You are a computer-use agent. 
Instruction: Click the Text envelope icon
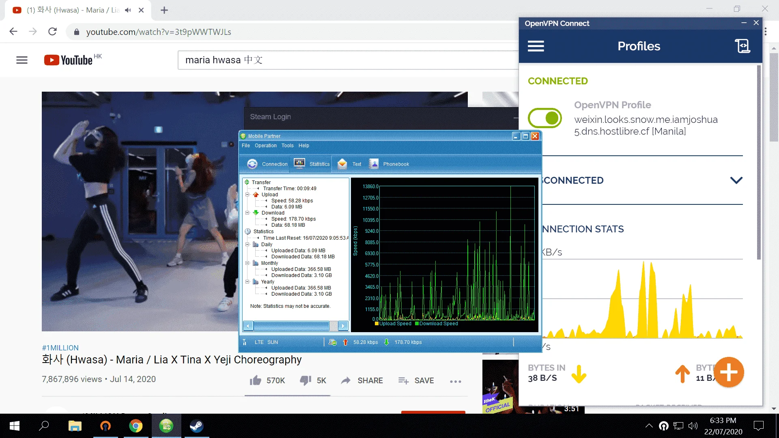click(x=342, y=164)
